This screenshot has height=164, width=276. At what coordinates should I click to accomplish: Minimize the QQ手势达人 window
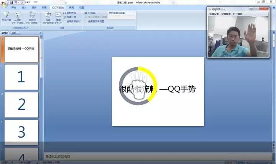click(251, 9)
